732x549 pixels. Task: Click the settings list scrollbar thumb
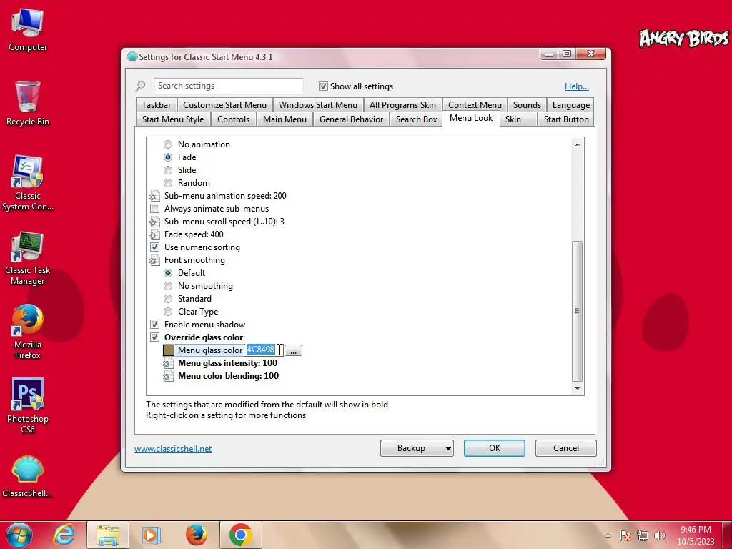[578, 312]
